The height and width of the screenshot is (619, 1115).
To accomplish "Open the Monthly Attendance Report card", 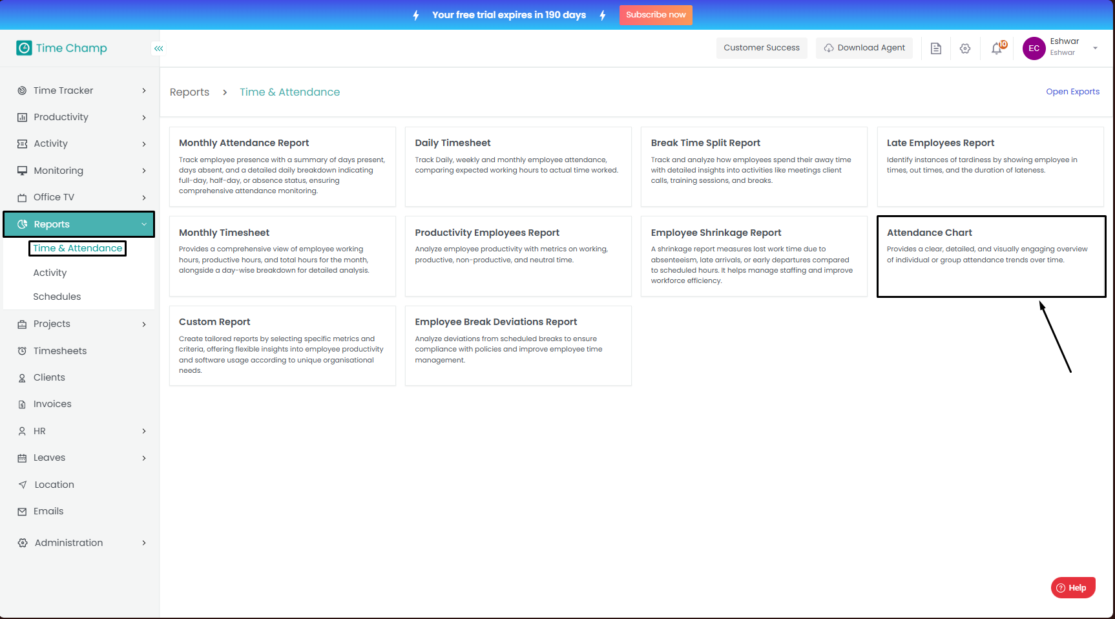I will coord(282,167).
